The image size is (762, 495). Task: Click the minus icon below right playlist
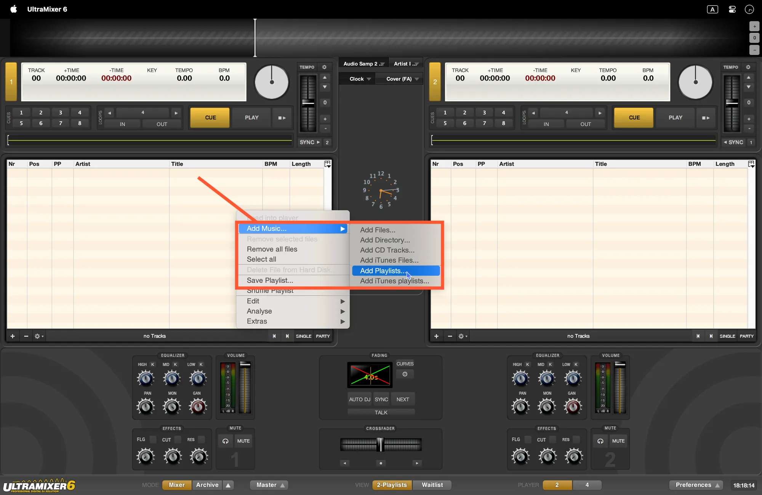point(450,336)
